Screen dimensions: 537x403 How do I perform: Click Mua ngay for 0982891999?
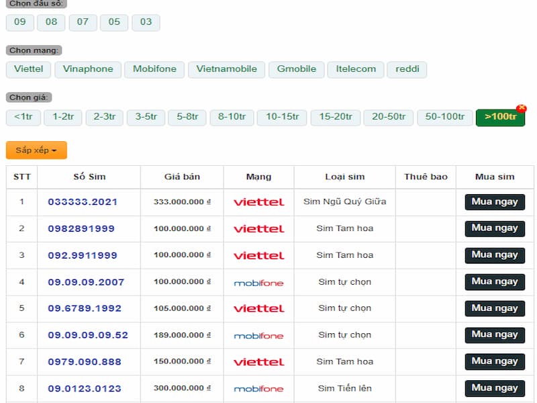(495, 228)
